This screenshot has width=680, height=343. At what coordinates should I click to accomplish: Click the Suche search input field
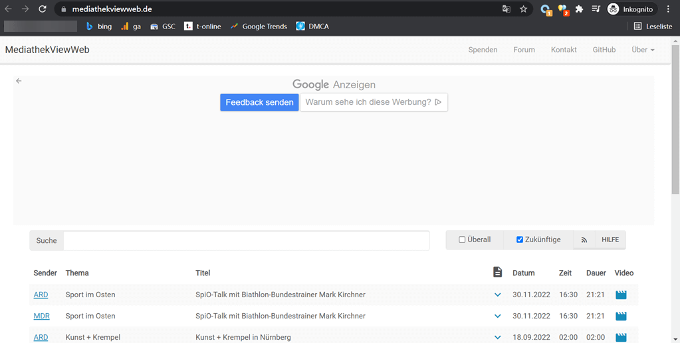point(247,240)
